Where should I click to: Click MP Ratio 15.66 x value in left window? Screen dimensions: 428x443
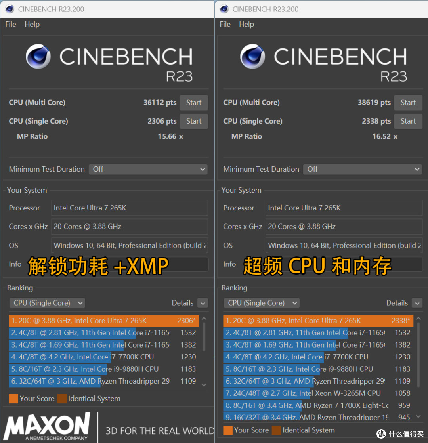pyautogui.click(x=170, y=136)
